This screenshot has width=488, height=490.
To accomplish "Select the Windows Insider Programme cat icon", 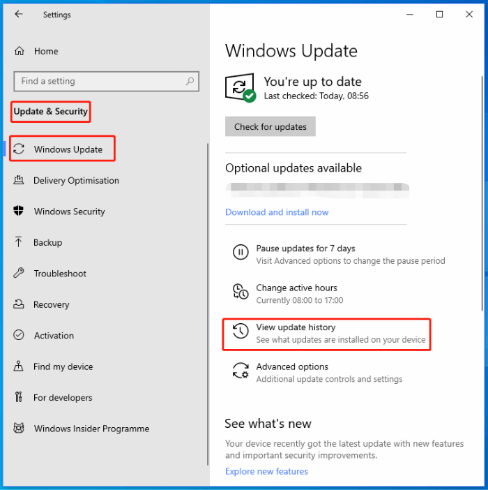I will click(19, 428).
